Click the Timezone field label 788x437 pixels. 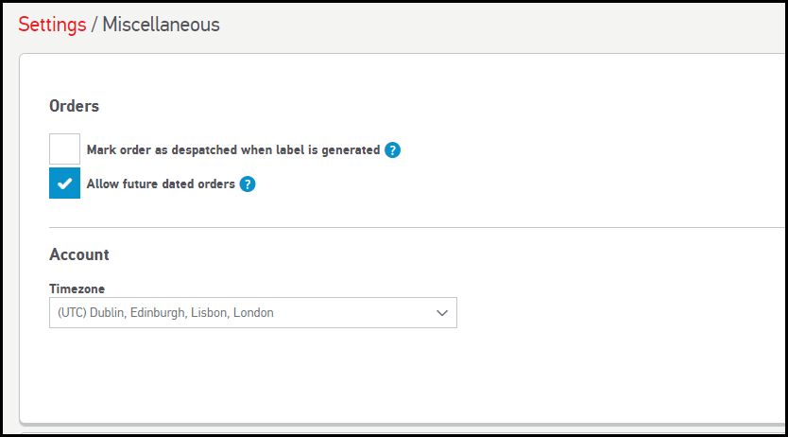pyautogui.click(x=77, y=288)
